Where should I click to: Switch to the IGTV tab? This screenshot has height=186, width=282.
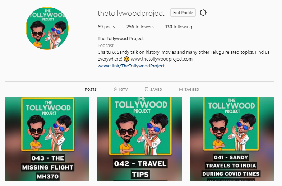coord(121,89)
